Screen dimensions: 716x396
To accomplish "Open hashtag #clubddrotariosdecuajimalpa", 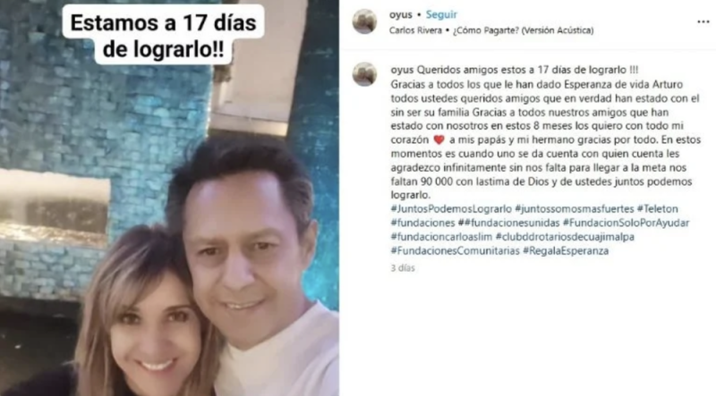I will (565, 237).
